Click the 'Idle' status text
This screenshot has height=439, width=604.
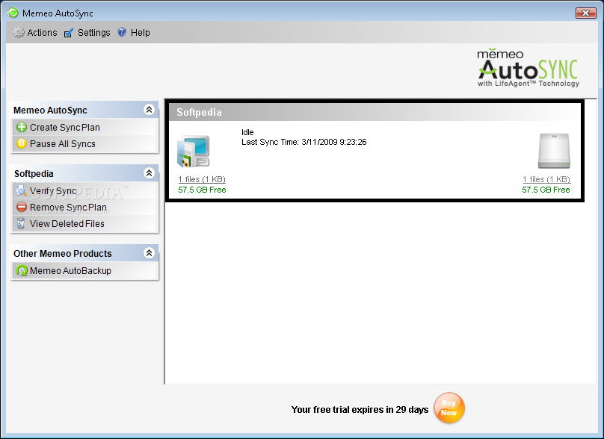(247, 132)
